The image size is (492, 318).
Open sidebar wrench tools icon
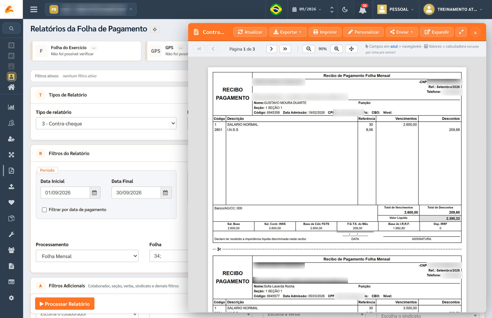tap(11, 234)
